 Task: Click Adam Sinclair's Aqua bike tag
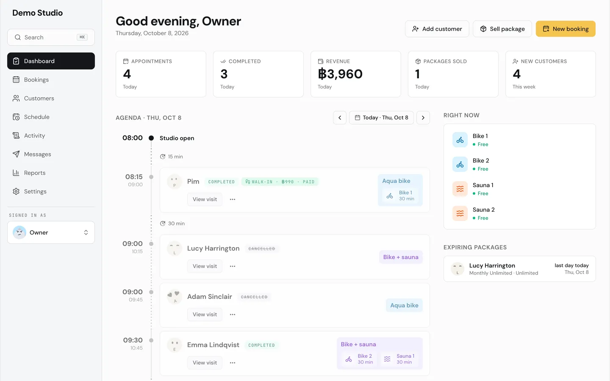(x=404, y=305)
